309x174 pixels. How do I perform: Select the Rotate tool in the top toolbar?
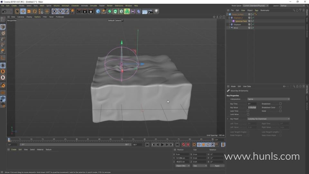(35, 11)
